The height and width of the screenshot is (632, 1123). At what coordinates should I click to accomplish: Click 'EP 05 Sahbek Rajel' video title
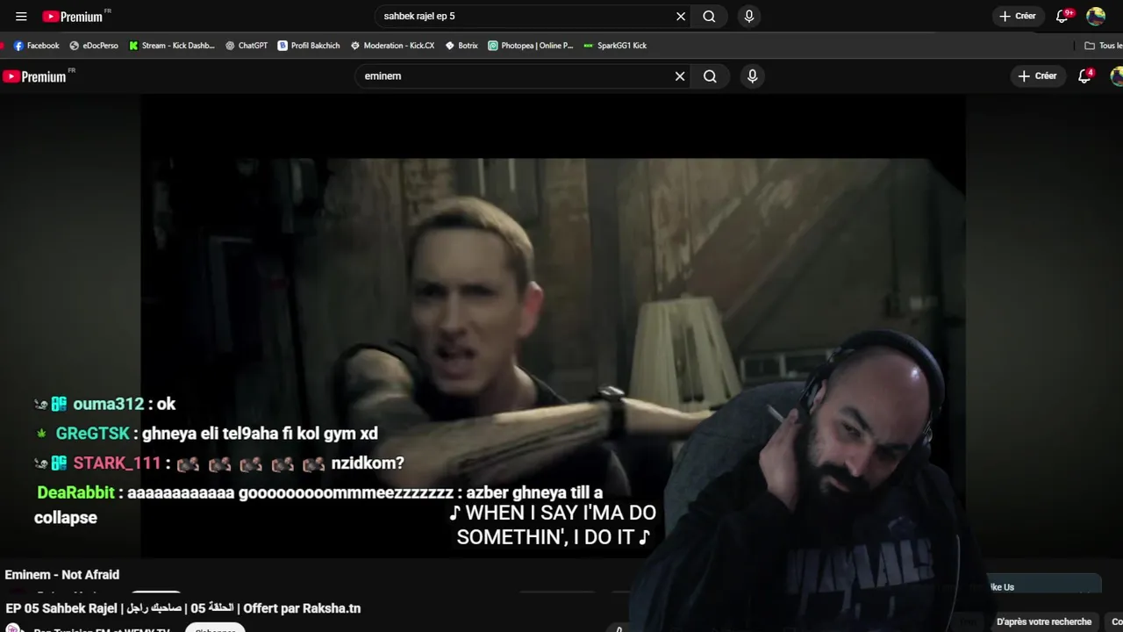point(183,608)
